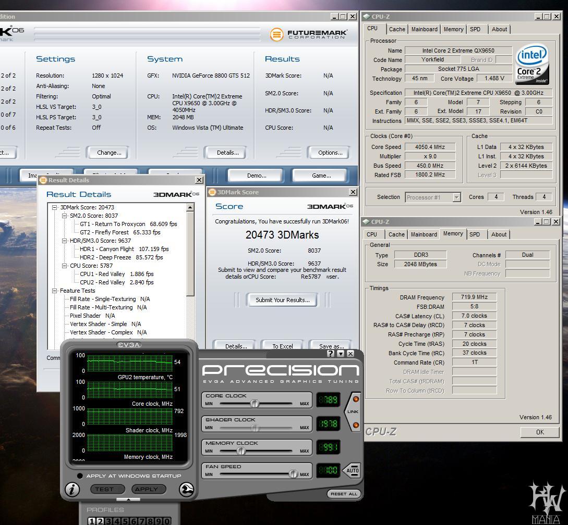The height and width of the screenshot is (525, 568).
Task: Open the EVGA Precision information icon
Action: (72, 489)
